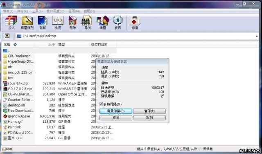Open the 檔案(F) menu

point(8,11)
